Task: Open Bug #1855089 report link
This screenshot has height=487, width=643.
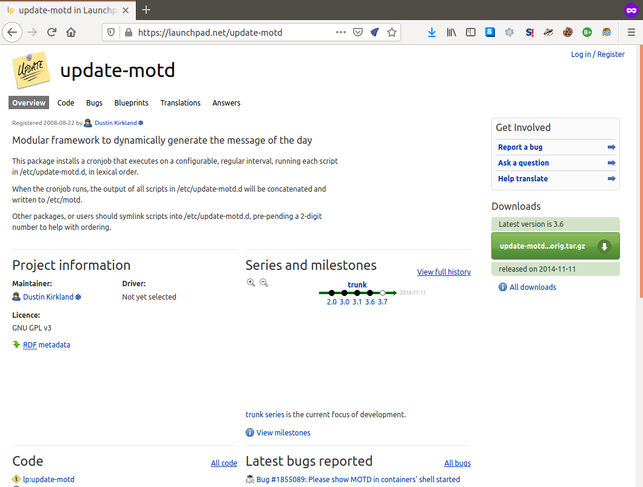Action: pyautogui.click(x=358, y=479)
